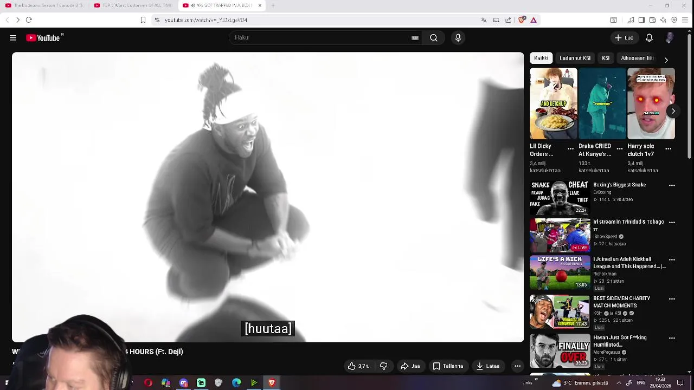This screenshot has width=694, height=390.
Task: Open options for BEST SIDEMEN CHARITY MATCH video
Action: click(672, 298)
